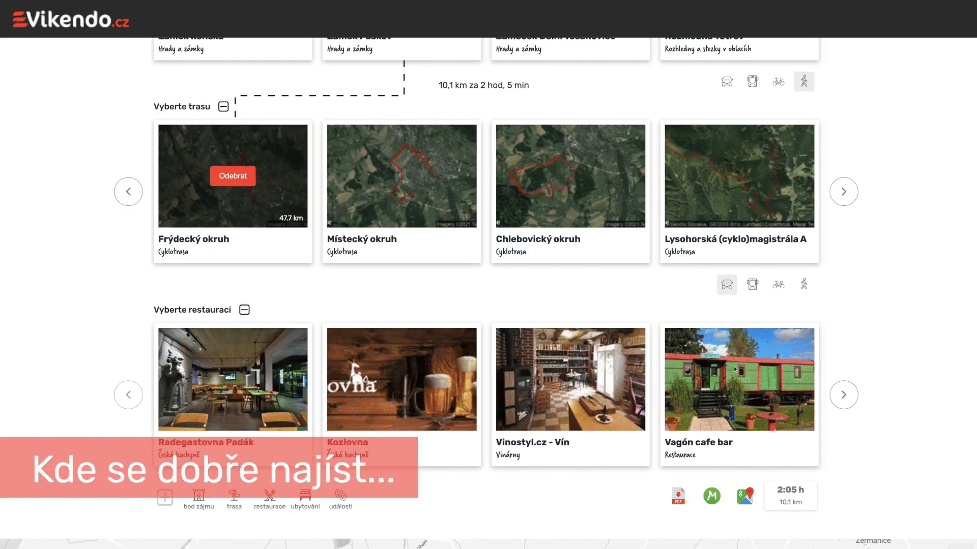Collapse the Vyberte trasu section
The height and width of the screenshot is (549, 977).
[223, 106]
